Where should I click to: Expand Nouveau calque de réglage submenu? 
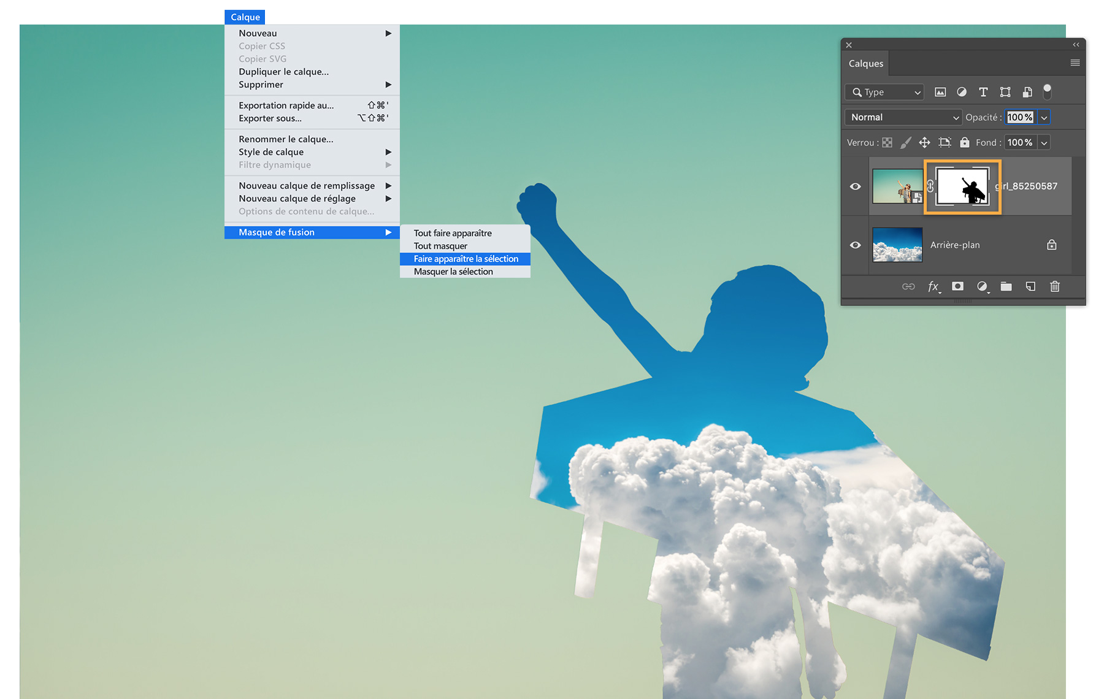[x=312, y=199]
